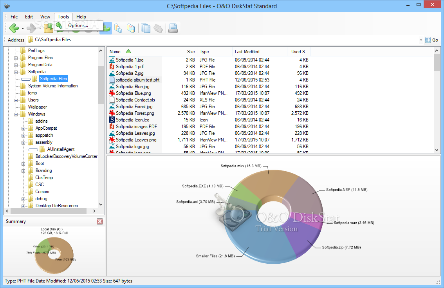Click the Address bar path field
The image size is (444, 288).
tap(222, 40)
